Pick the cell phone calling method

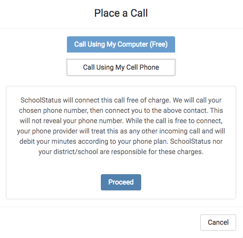pyautogui.click(x=121, y=67)
